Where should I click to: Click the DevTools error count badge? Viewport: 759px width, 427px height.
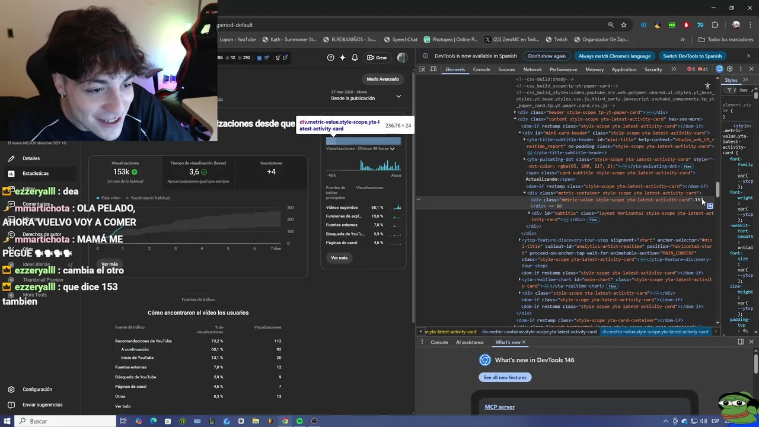(x=691, y=69)
